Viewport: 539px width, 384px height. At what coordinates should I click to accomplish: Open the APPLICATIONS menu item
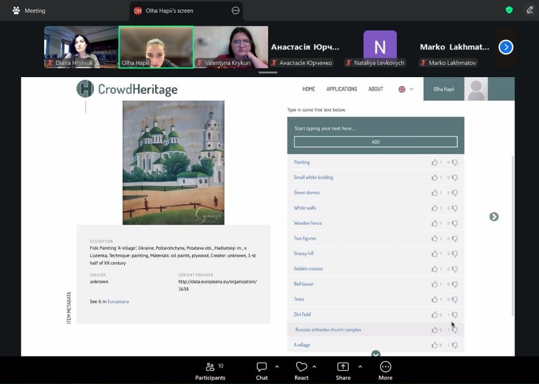(x=341, y=89)
